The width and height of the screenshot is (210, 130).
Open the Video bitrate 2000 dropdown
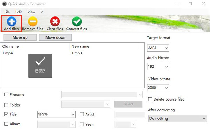(158, 88)
